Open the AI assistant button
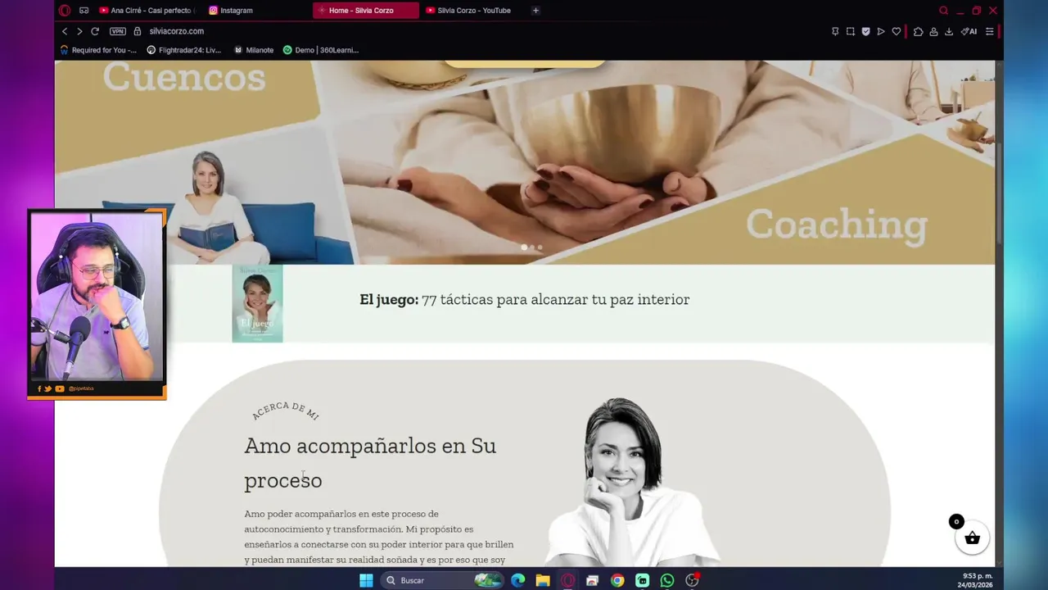 pos(969,31)
